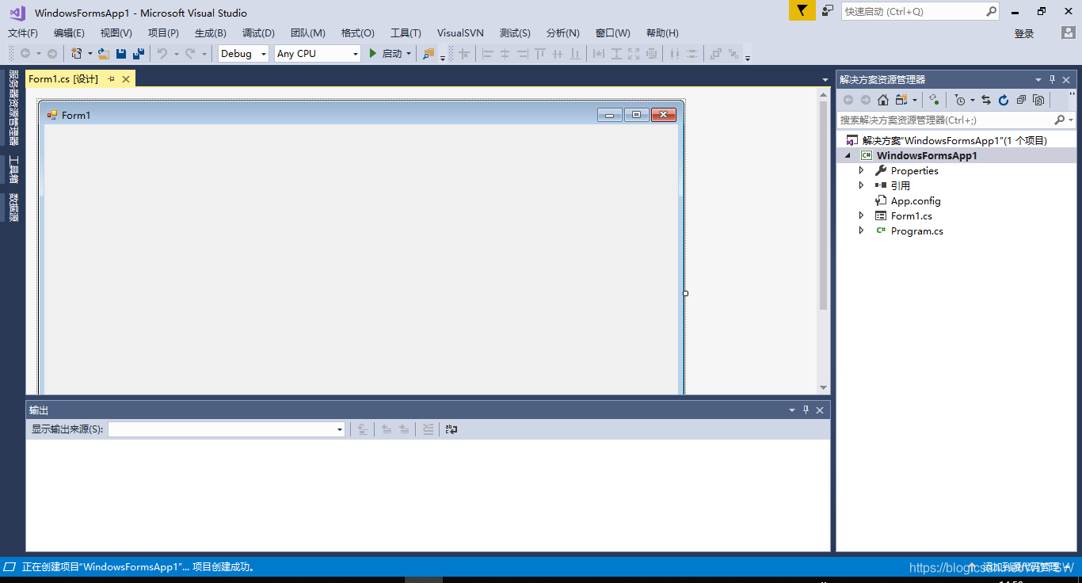Click the Navigate Forward icon in toolbar
Screen dimensions: 1082x583
tap(51, 54)
